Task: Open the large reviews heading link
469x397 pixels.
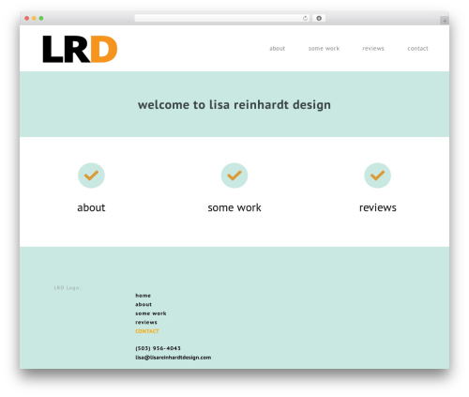Action: point(378,207)
